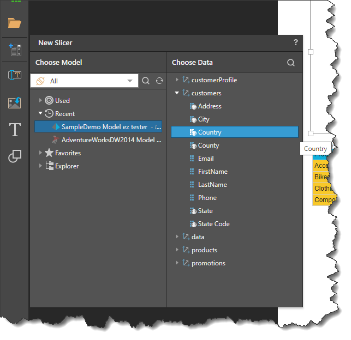Click the Address column label
The width and height of the screenshot is (351, 340).
pos(210,106)
